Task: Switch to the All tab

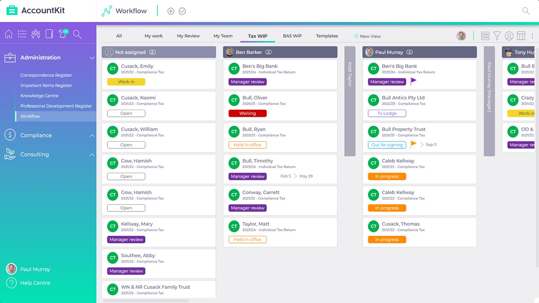Action: (119, 36)
